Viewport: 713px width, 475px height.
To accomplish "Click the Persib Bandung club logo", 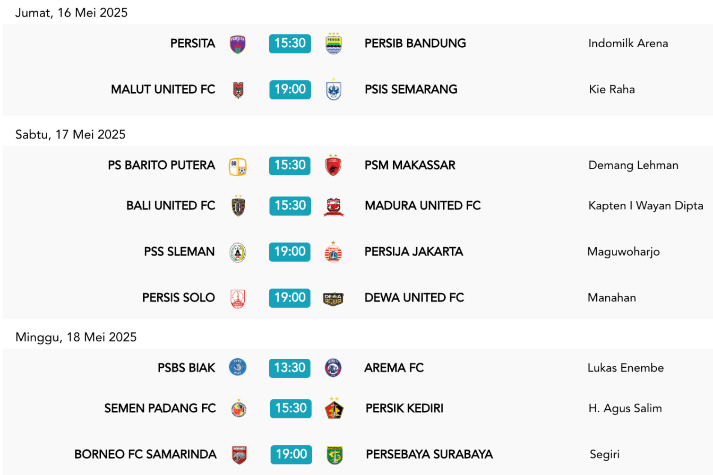I will pos(333,44).
